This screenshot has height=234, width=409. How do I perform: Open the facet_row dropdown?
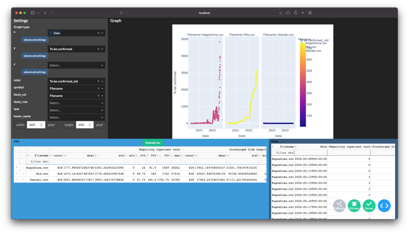coord(76,103)
